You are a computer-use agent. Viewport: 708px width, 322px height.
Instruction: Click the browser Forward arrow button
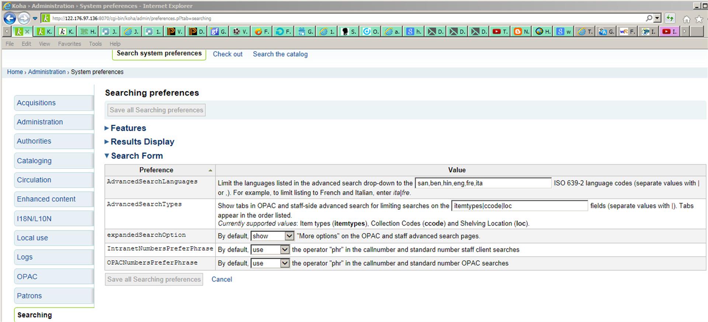[x=24, y=18]
